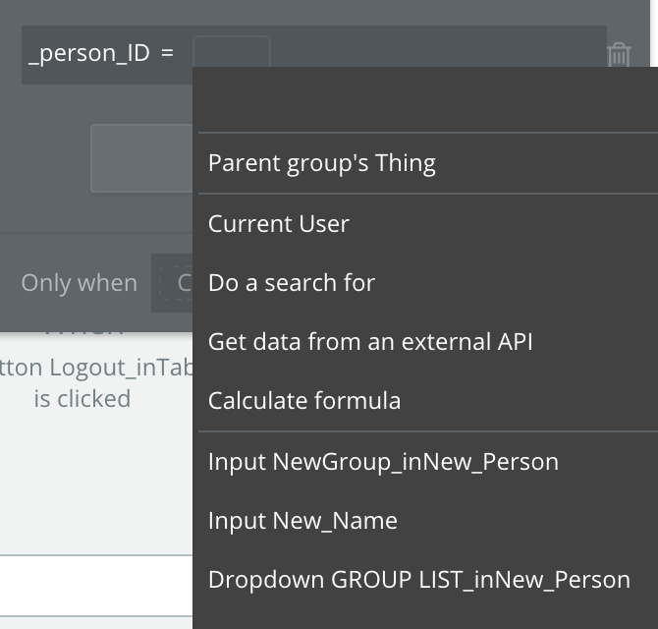Pick the Do a search for option
Viewport: 658px width, 629px height.
(292, 283)
